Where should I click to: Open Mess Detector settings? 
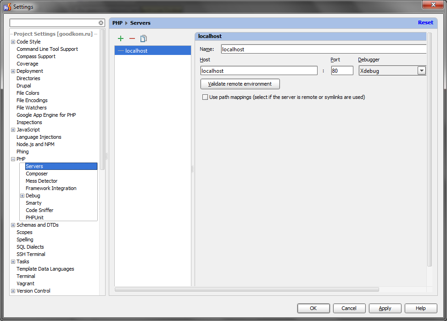42,181
